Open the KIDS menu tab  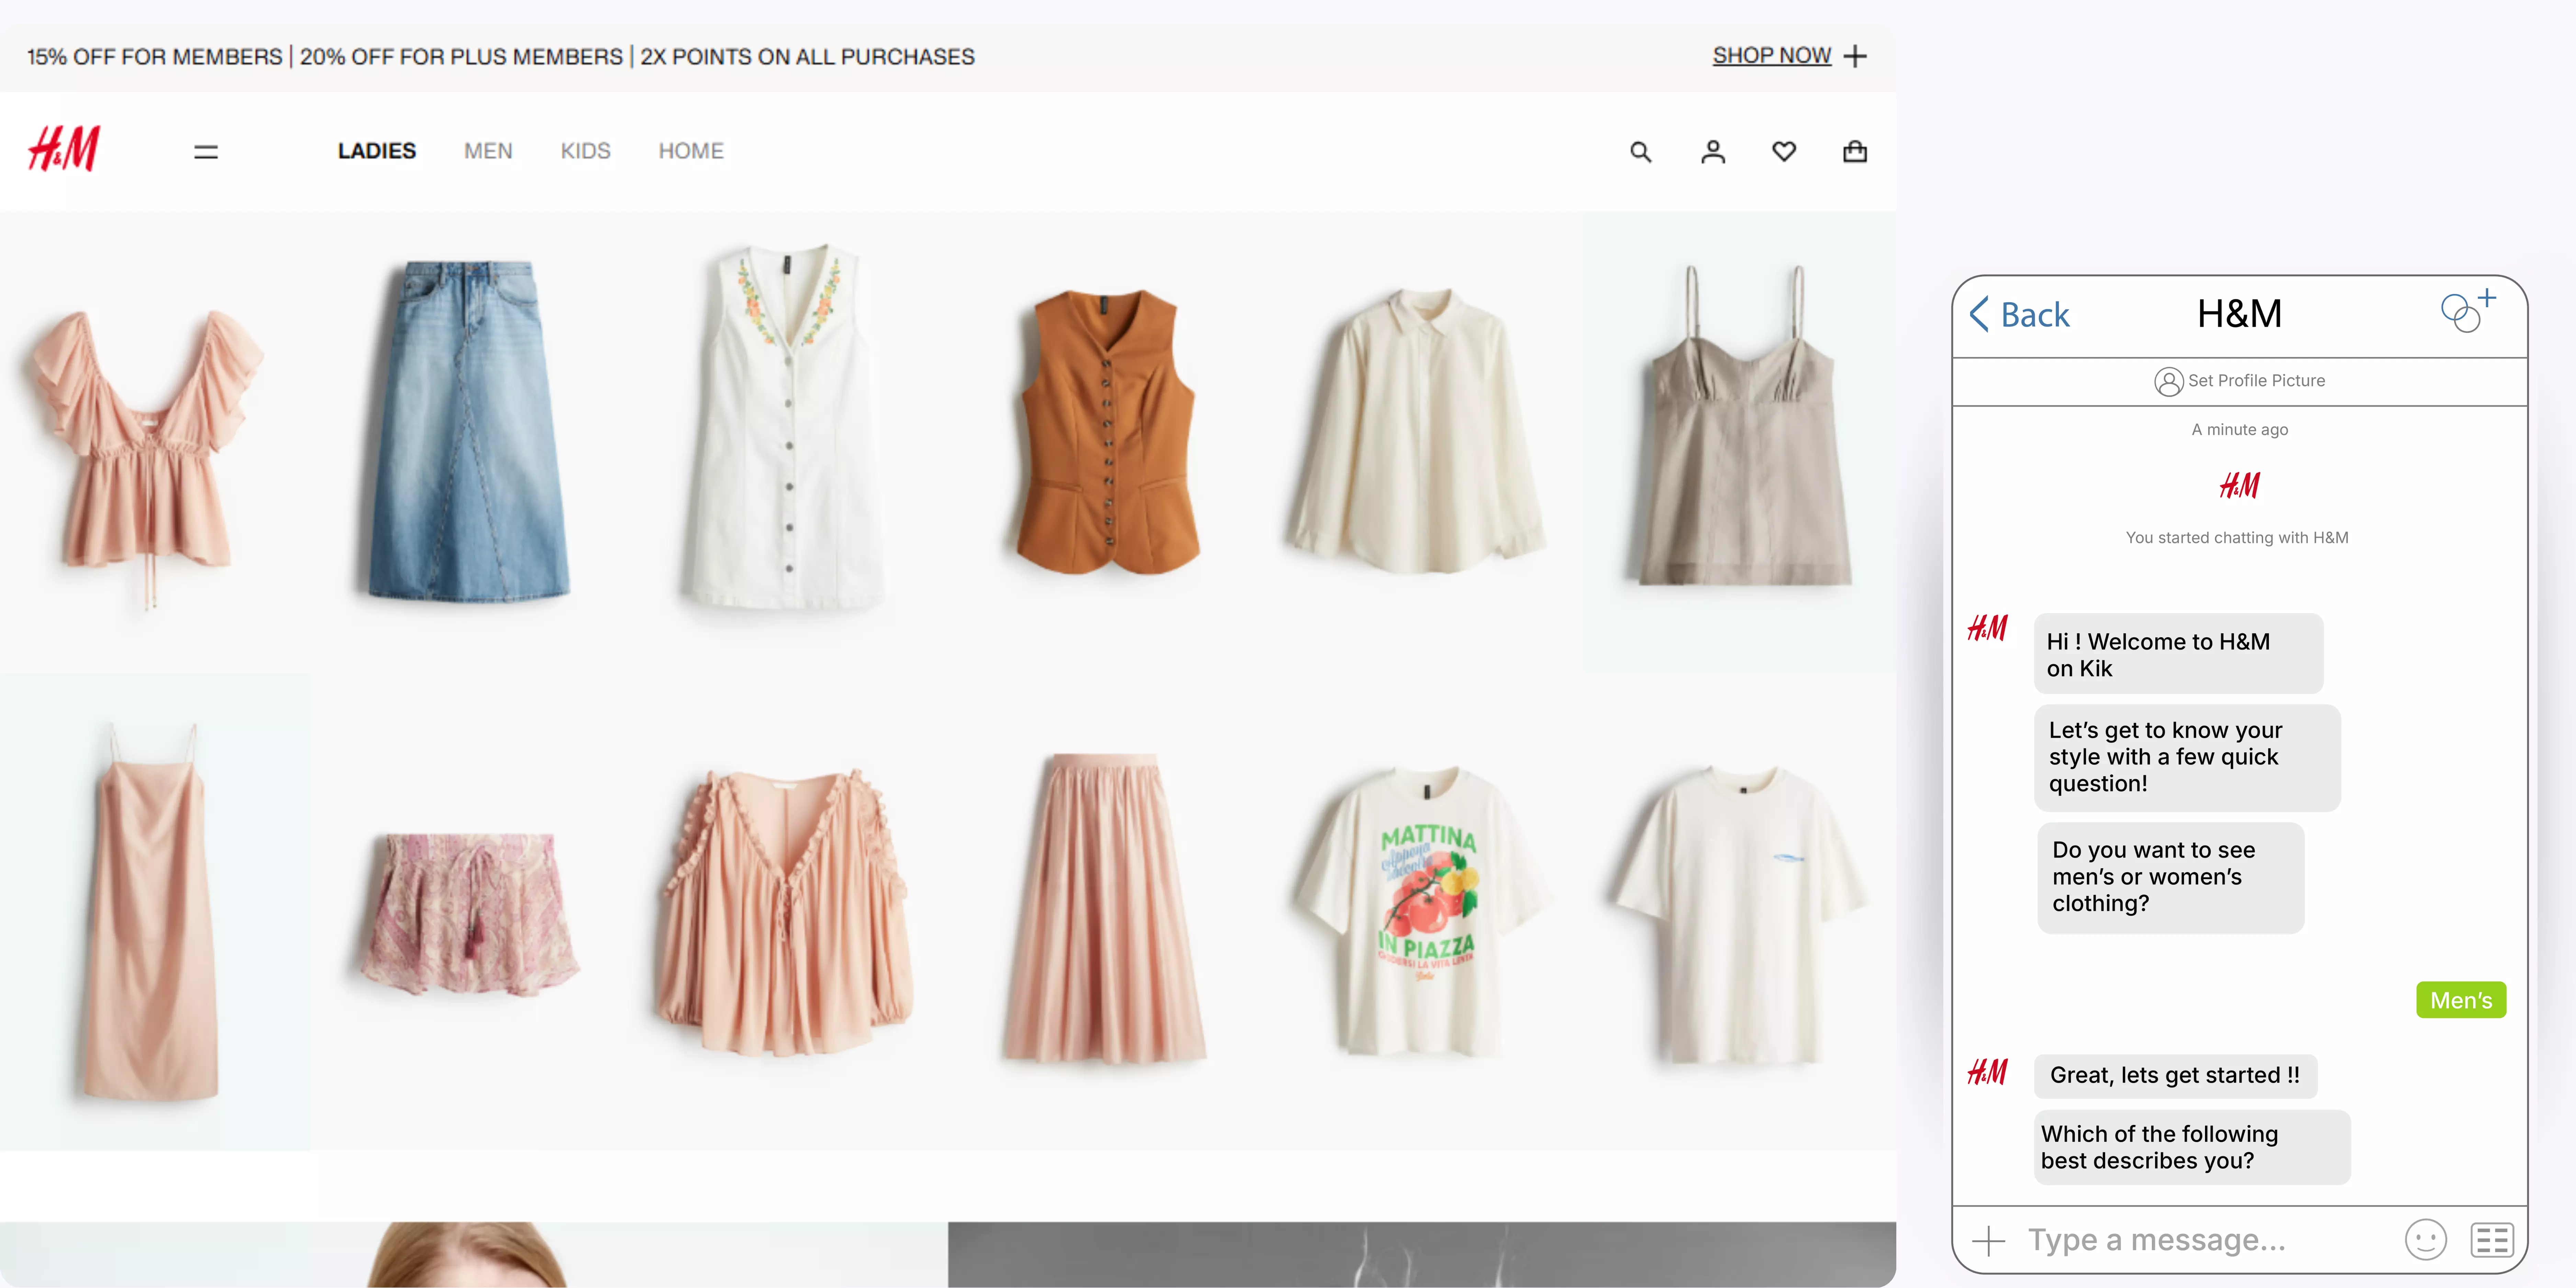[585, 151]
